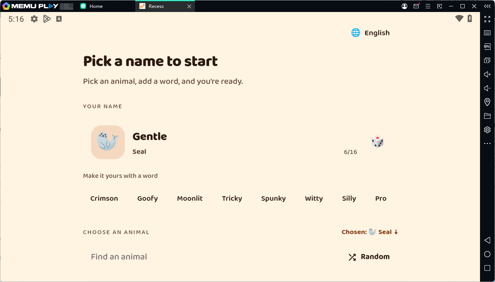Jump to chosen Seal animal link

(x=370, y=232)
